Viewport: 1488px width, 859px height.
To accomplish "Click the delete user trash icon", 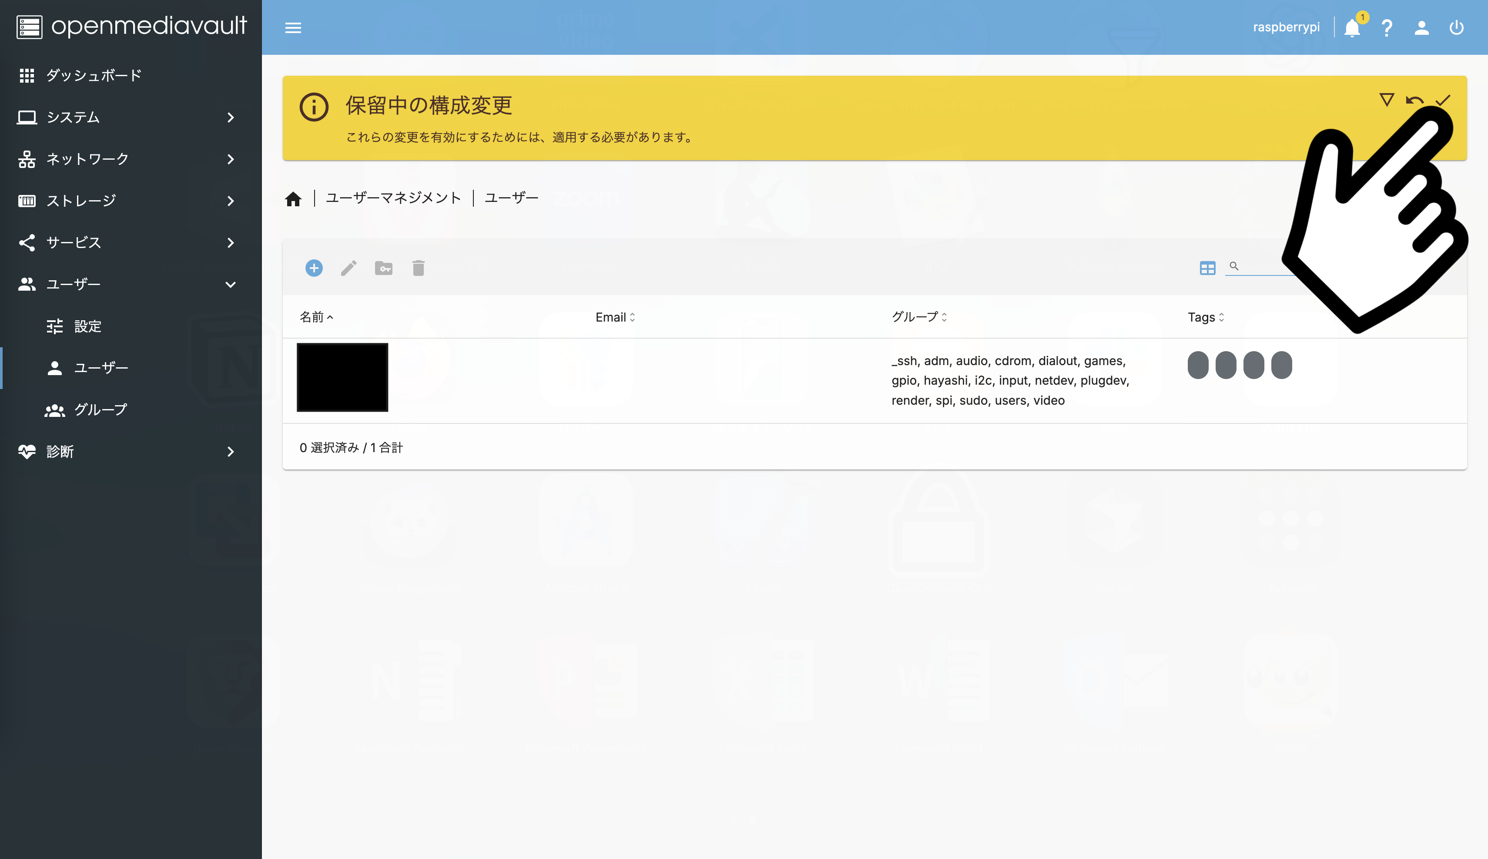I will 418,268.
